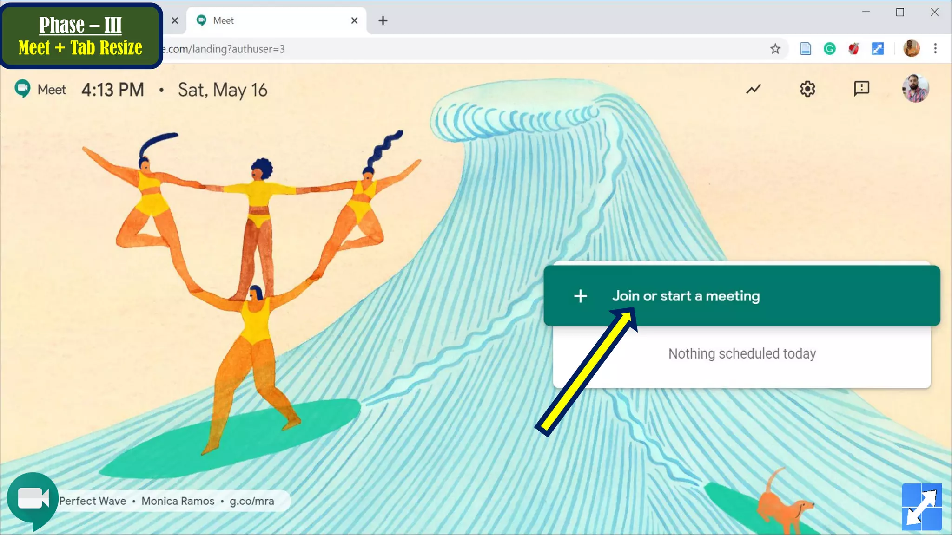Screen dimensions: 952x535
Task: Click the Sat, May 16 date text
Action: [x=223, y=90]
